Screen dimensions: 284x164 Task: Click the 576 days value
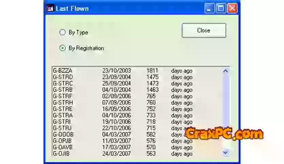coord(151,141)
